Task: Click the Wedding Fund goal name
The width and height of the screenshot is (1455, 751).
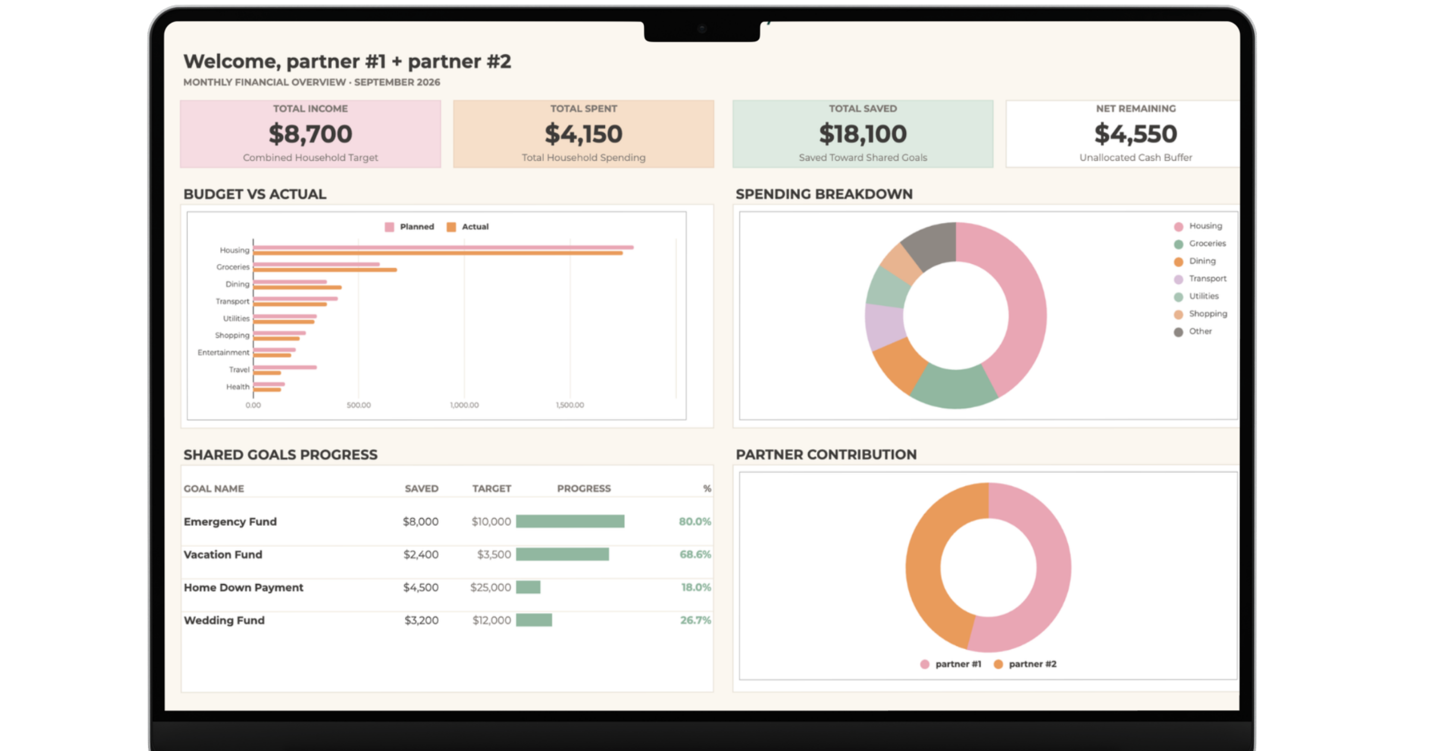Action: [x=224, y=620]
